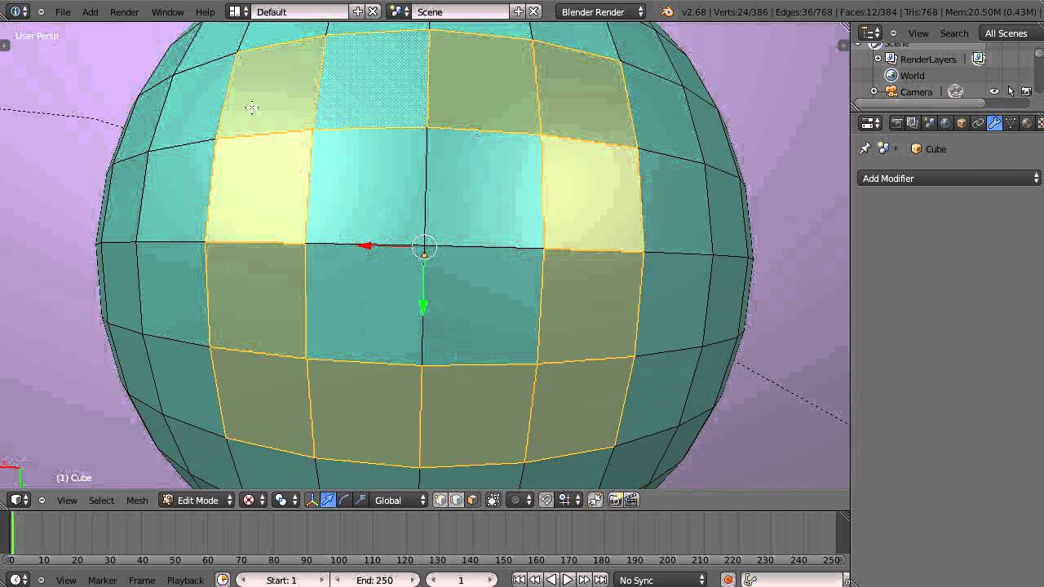Open the No Sync playback dropdown
The image size is (1044, 587).
click(x=661, y=580)
